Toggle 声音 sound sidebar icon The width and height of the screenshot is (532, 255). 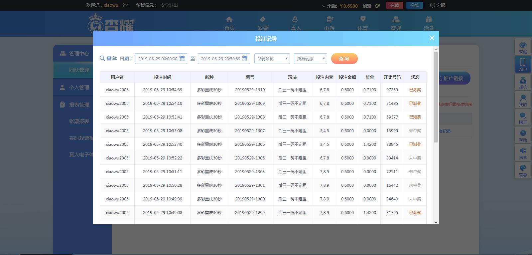[523, 152]
